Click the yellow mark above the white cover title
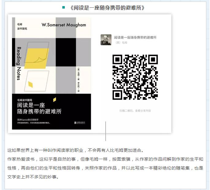This screenshot has width=210, height=190. click(x=55, y=99)
